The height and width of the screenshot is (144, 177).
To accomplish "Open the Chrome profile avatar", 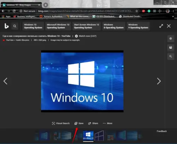I will tap(168, 11).
